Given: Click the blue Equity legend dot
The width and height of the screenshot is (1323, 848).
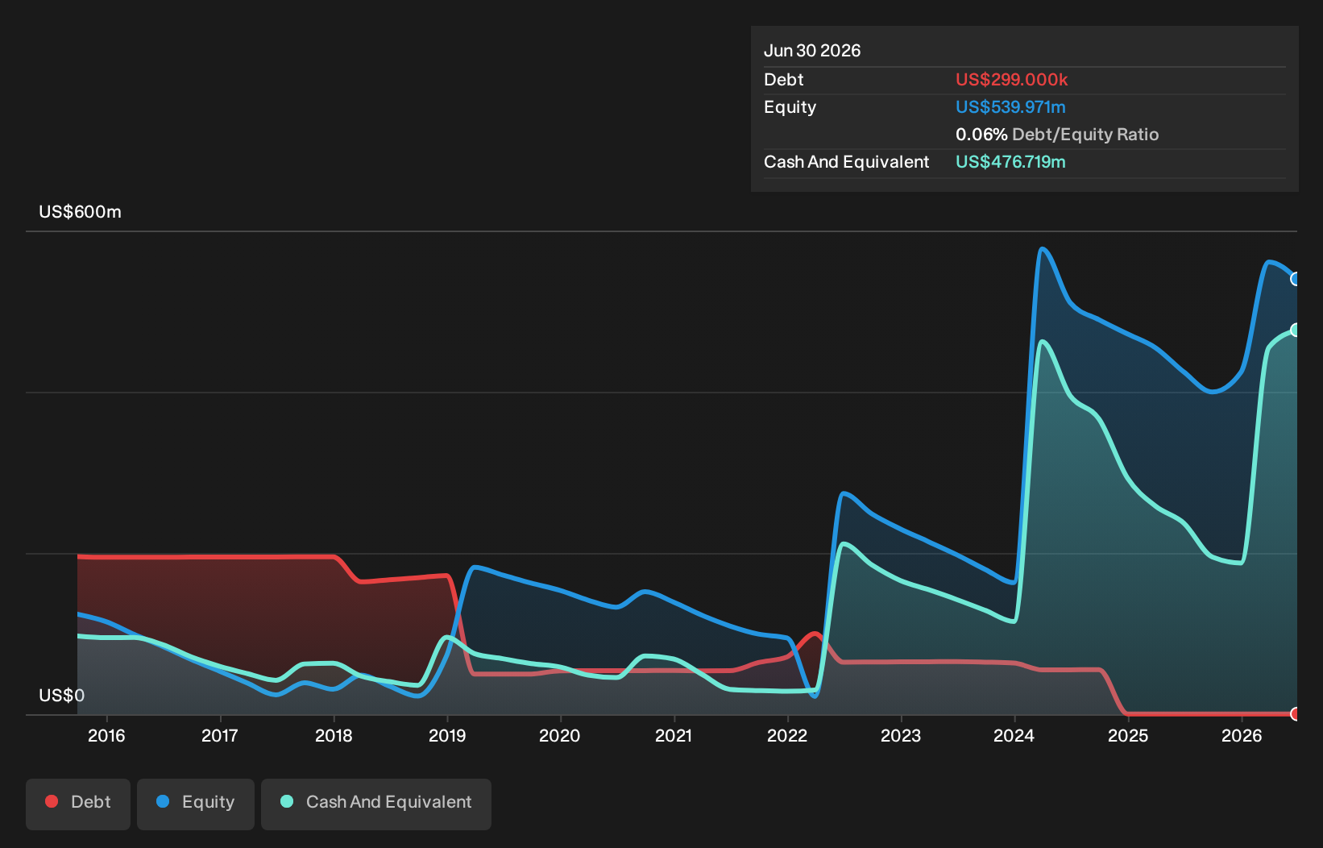Looking at the screenshot, I should [x=163, y=801].
